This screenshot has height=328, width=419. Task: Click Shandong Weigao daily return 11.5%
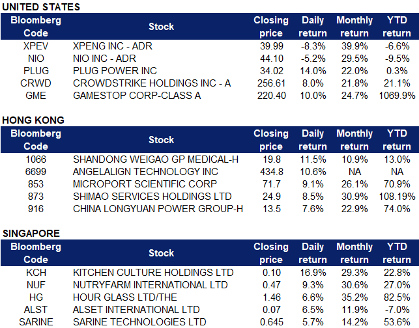[312, 159]
